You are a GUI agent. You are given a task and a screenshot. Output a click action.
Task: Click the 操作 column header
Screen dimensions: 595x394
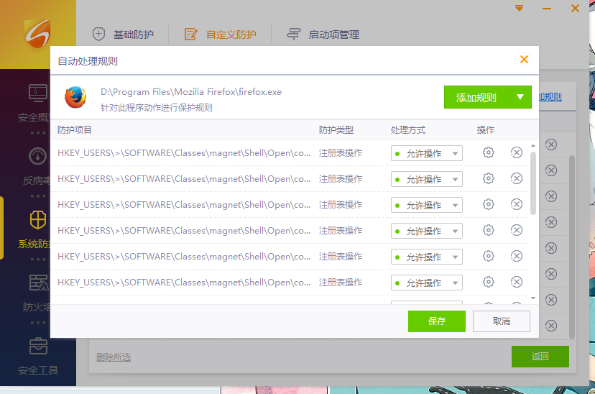click(485, 130)
